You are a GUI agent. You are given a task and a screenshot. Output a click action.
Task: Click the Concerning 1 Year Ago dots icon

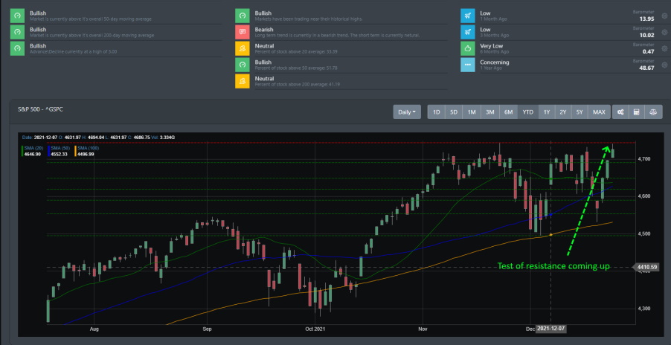coord(468,65)
